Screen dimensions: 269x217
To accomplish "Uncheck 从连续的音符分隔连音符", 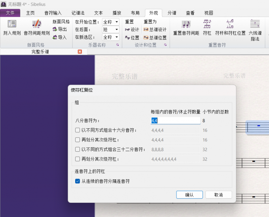I will click(78, 181).
